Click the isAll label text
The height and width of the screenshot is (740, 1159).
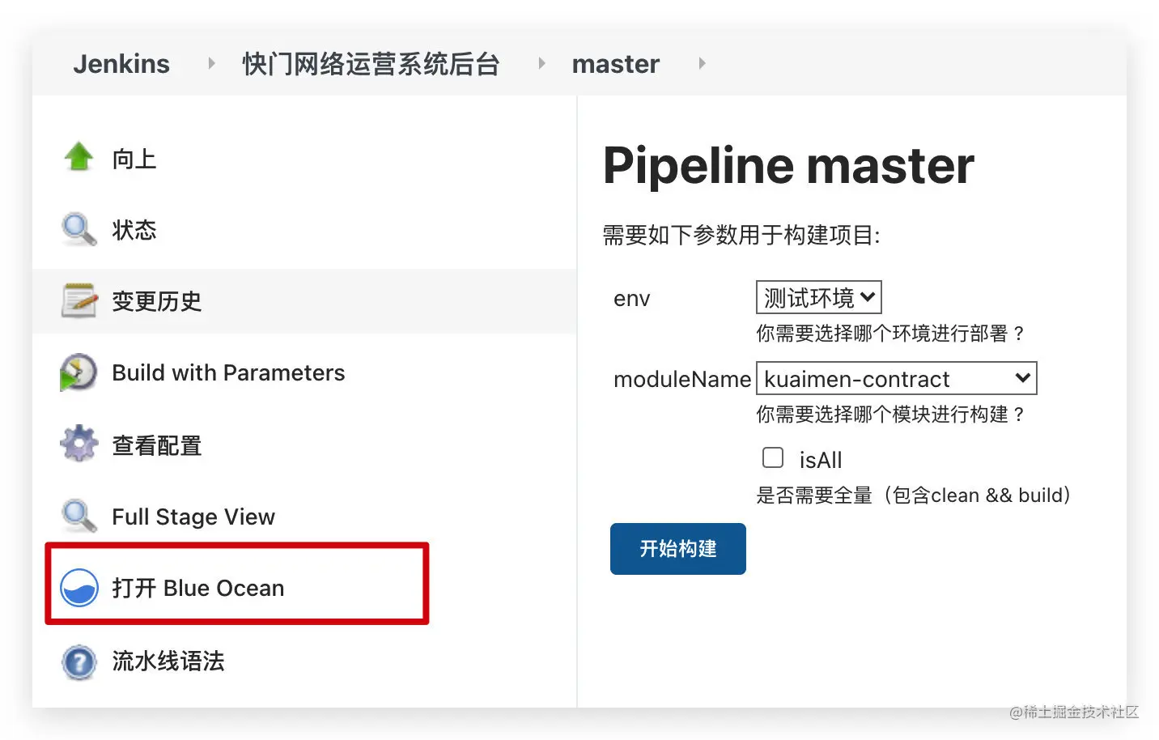821,460
